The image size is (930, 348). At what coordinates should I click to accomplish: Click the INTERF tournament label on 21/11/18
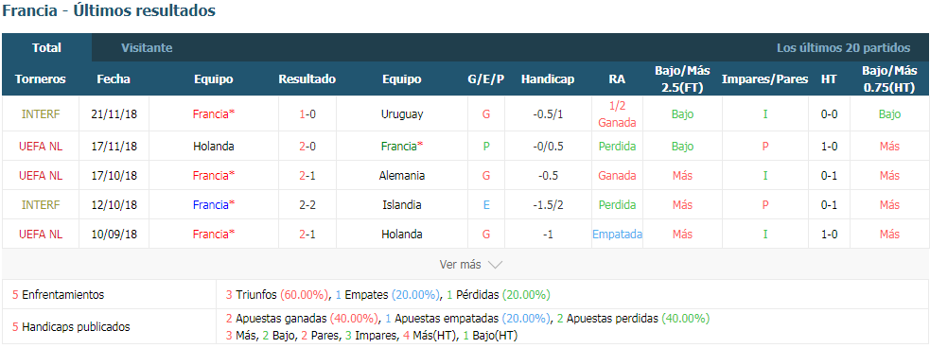pos(41,114)
